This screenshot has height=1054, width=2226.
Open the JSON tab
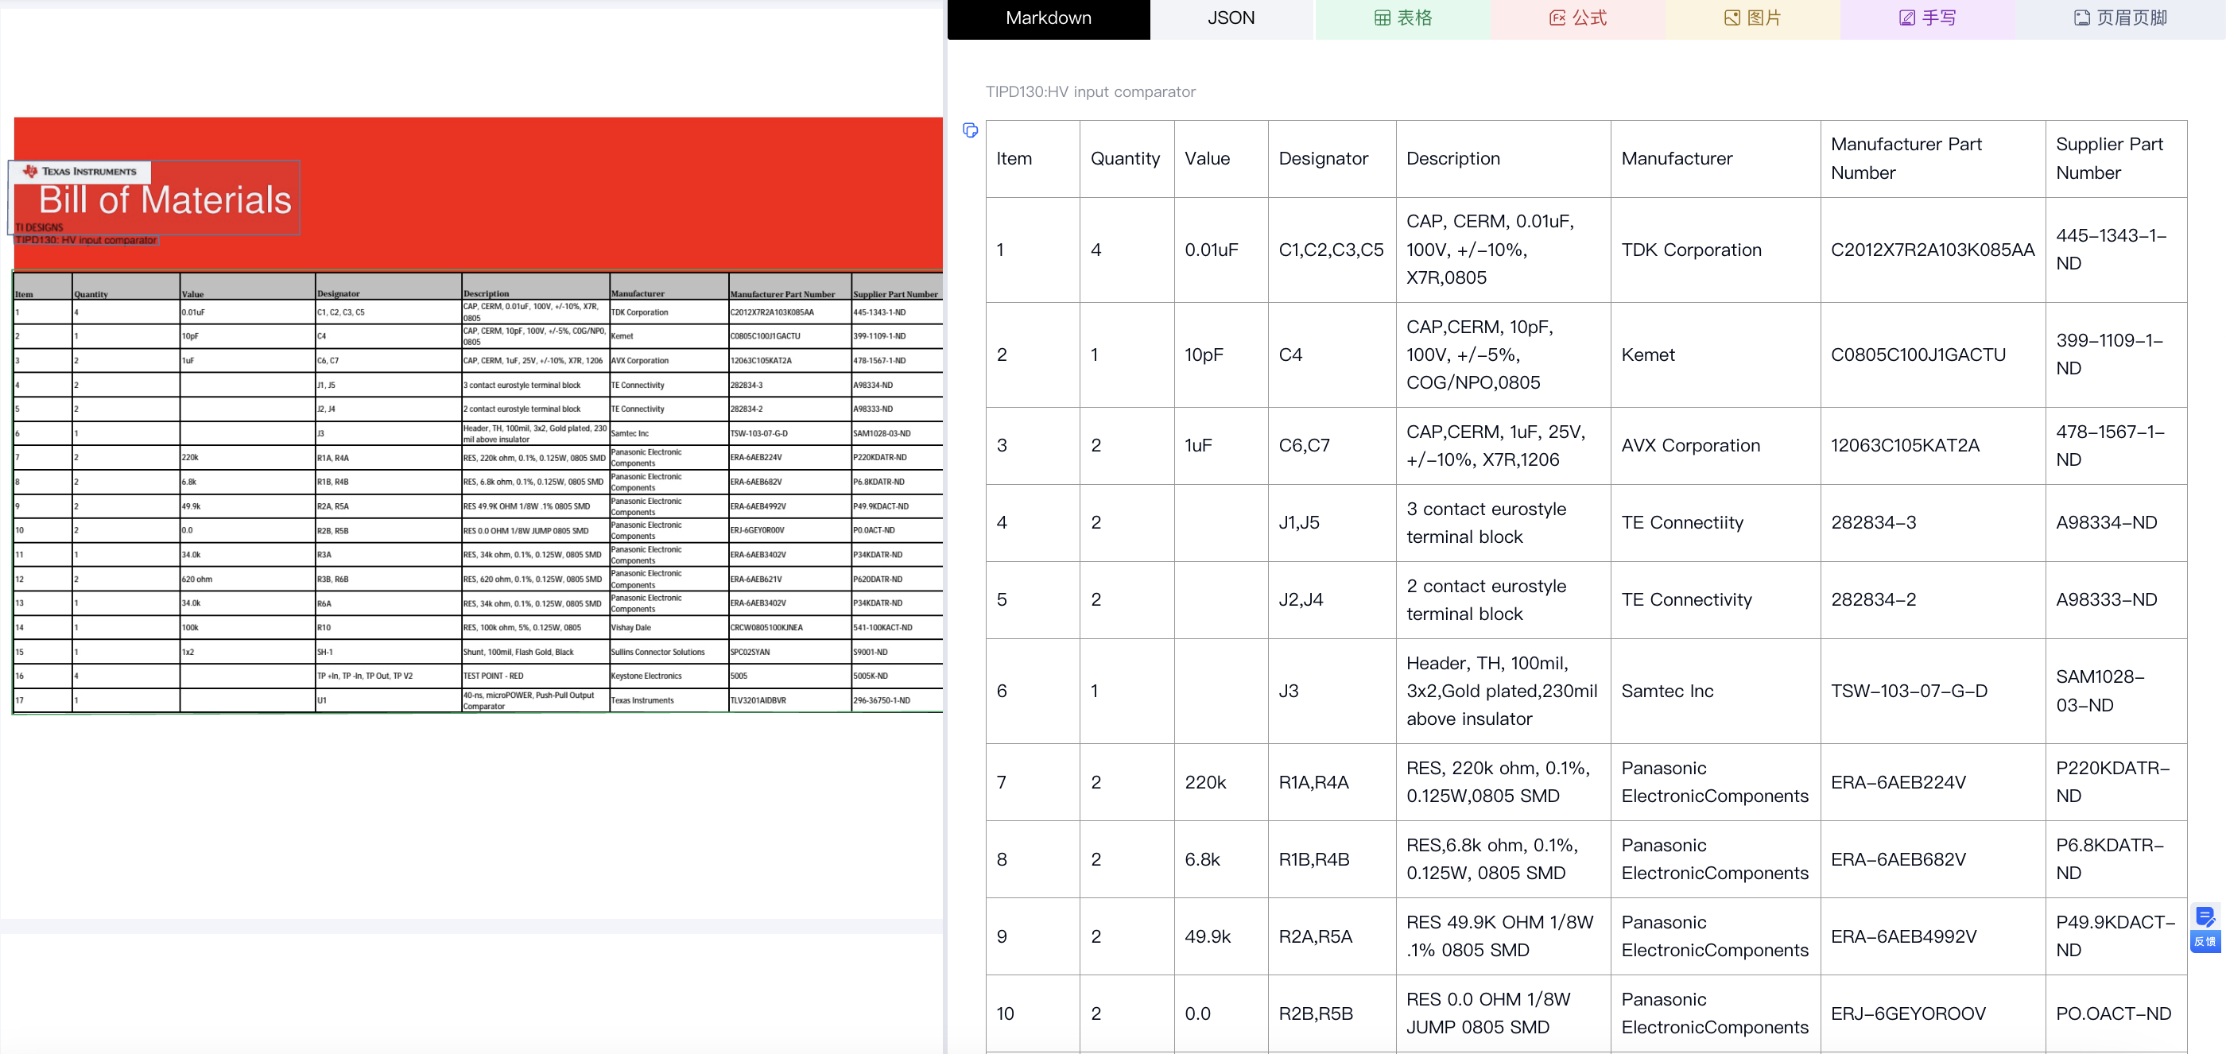click(x=1231, y=18)
